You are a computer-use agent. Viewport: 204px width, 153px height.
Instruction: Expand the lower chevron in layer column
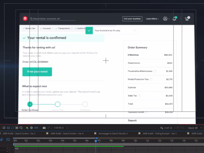pyautogui.click(x=7, y=151)
